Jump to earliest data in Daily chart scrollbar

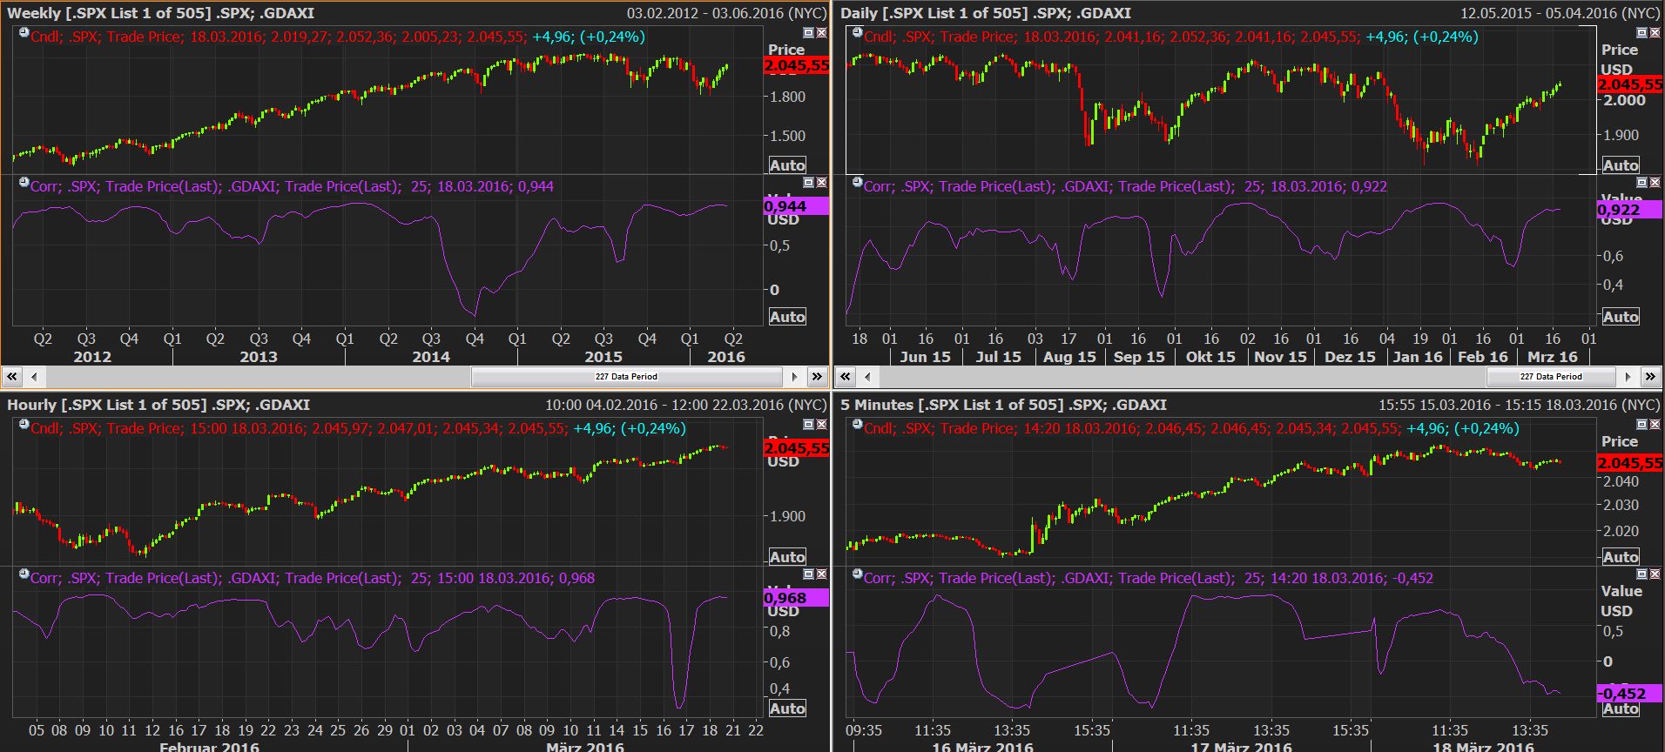point(846,377)
